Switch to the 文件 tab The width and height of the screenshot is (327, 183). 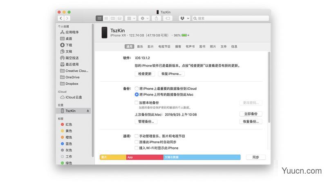point(224,47)
